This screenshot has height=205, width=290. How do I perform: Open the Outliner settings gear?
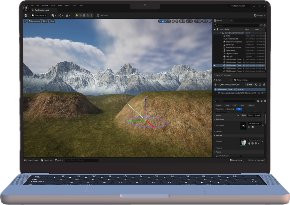265,25
